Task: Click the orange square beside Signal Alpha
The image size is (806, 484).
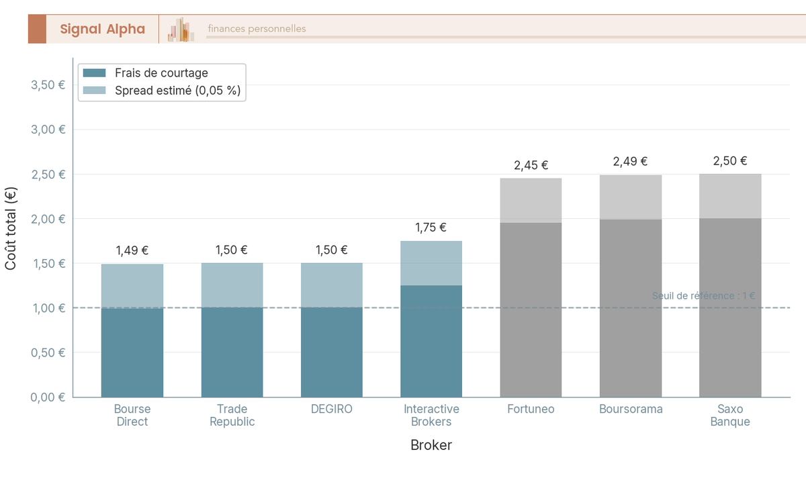Action: (37, 29)
